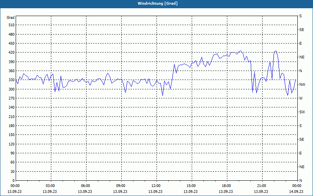Click the SW compass label

[302, 112]
